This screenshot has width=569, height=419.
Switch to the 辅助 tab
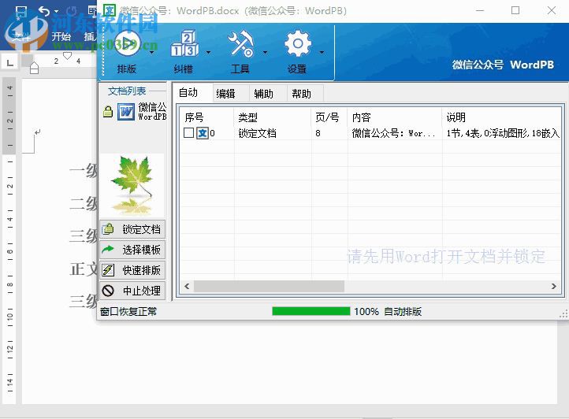pos(268,94)
